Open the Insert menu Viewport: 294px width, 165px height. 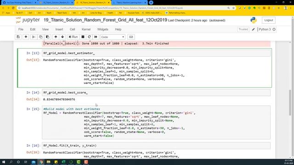(59, 29)
